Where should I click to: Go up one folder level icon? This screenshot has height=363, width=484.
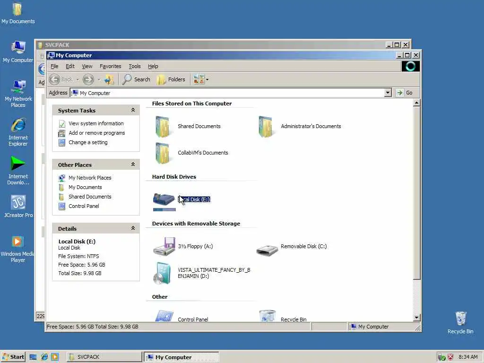click(x=109, y=79)
